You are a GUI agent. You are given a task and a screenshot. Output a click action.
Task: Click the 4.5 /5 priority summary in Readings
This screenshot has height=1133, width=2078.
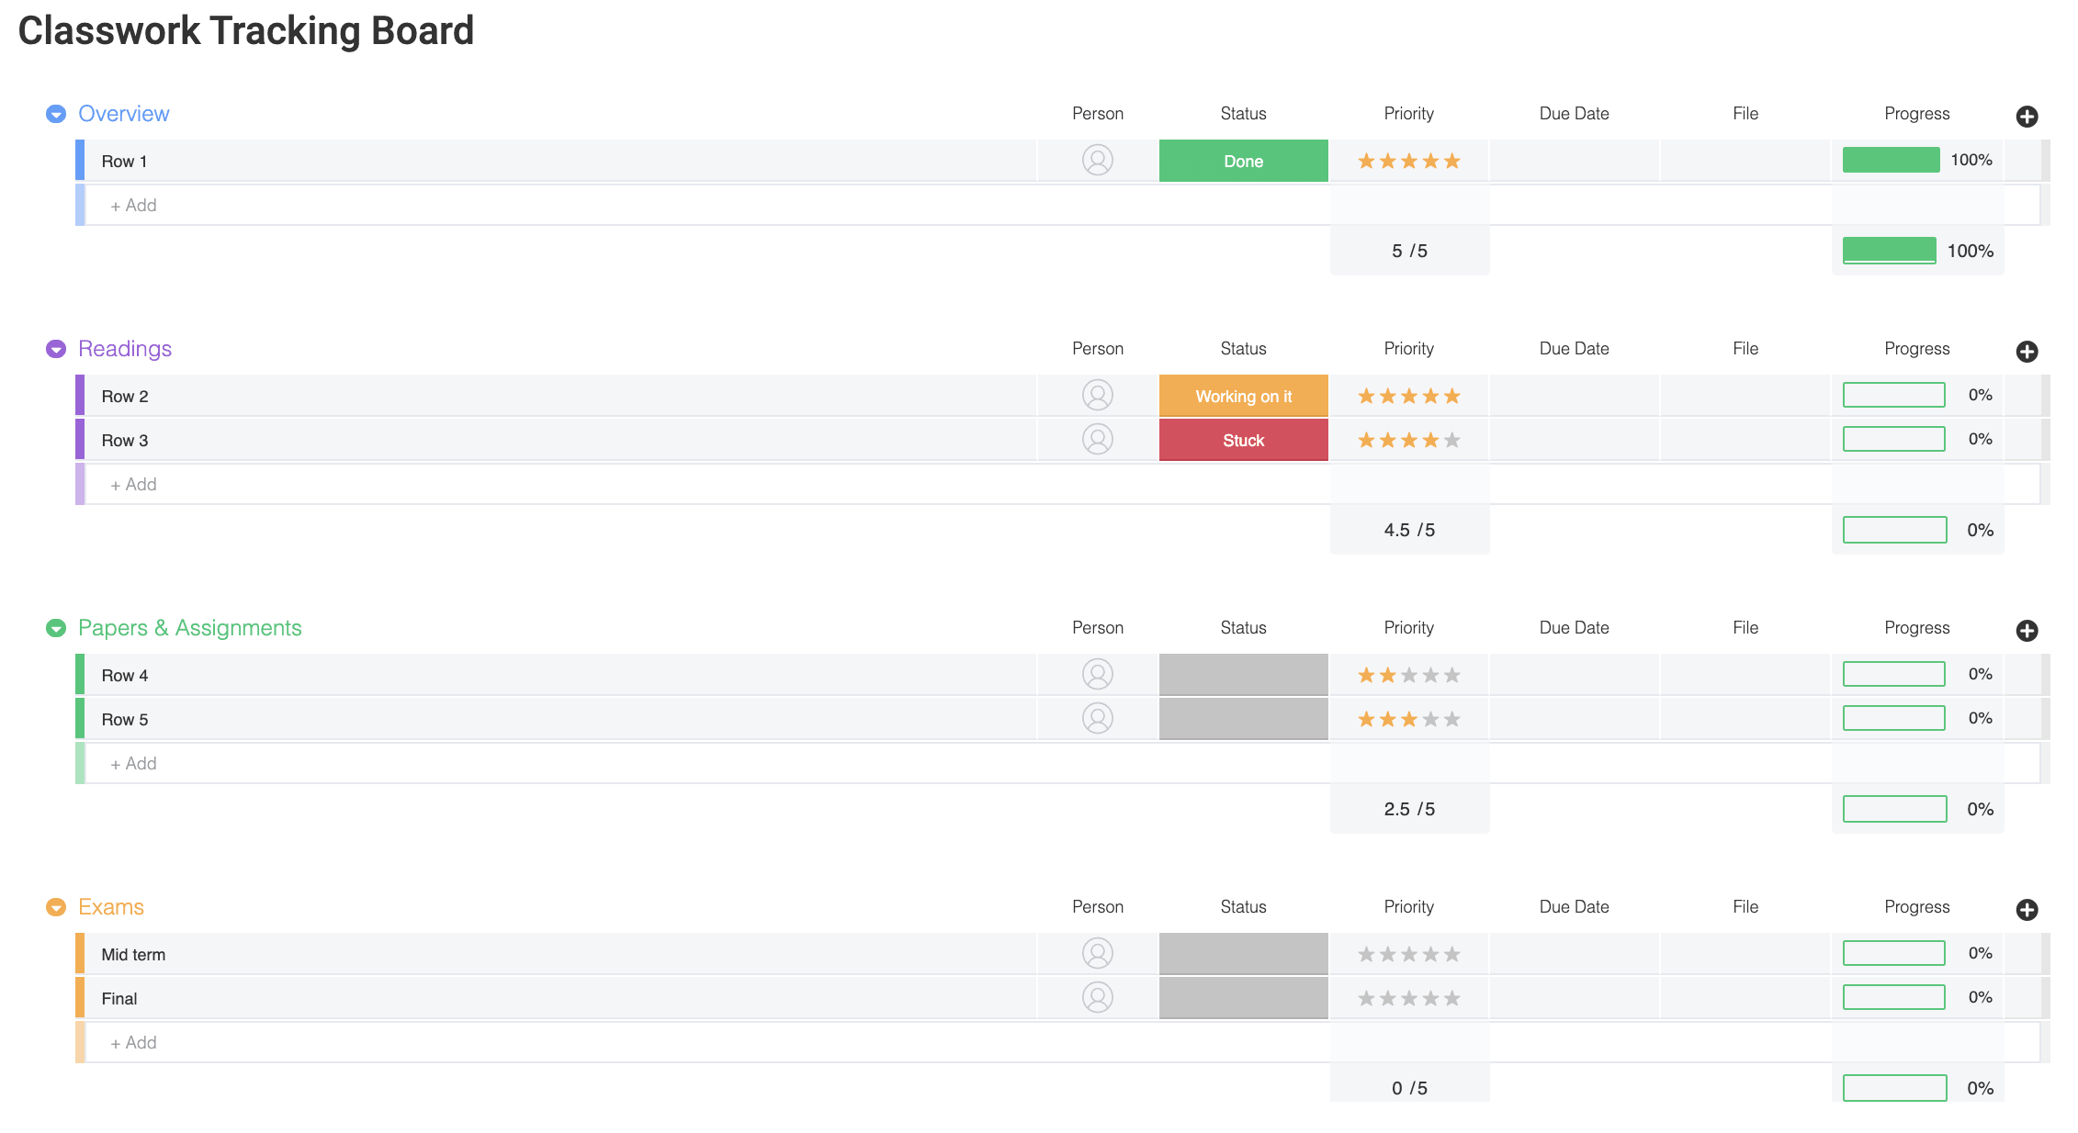1409,530
